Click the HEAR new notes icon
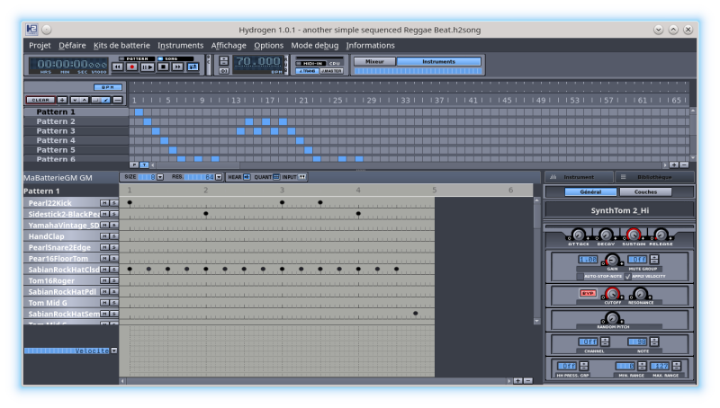This screenshot has height=408, width=720. 247,177
